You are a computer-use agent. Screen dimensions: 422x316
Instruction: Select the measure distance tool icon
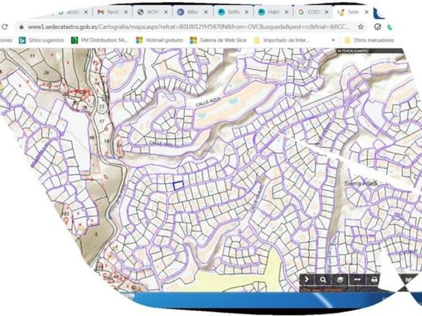coord(357,279)
